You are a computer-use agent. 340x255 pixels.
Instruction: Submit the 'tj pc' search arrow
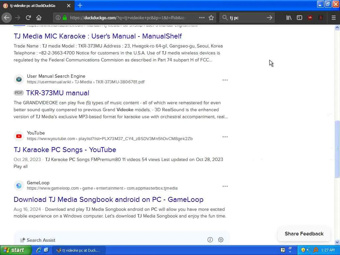click(269, 18)
